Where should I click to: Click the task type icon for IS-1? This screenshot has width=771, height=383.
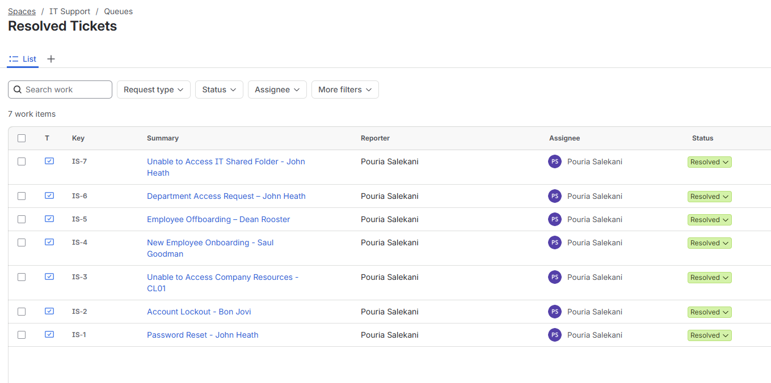point(49,334)
